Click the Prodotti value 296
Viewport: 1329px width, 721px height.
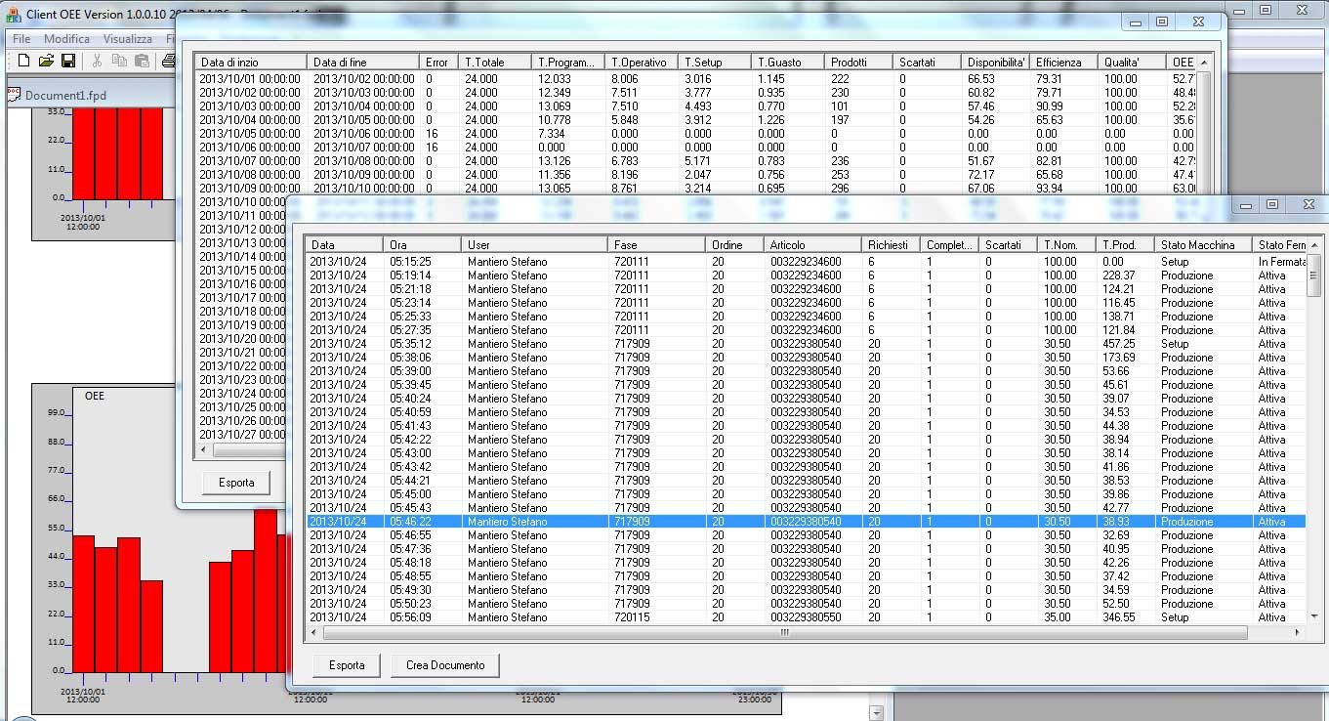point(840,188)
